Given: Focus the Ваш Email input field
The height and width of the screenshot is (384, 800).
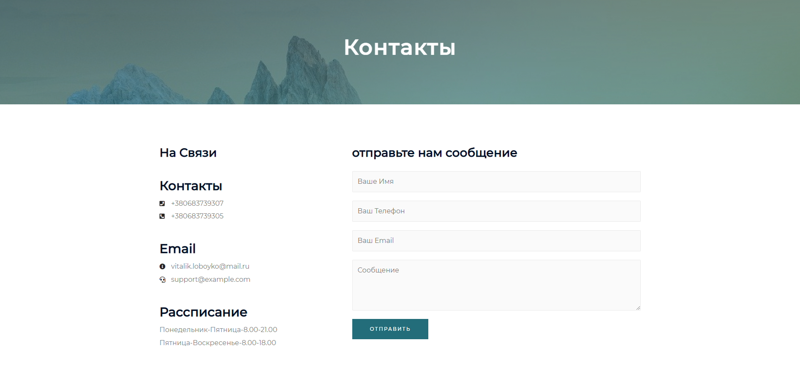Looking at the screenshot, I should tap(496, 241).
